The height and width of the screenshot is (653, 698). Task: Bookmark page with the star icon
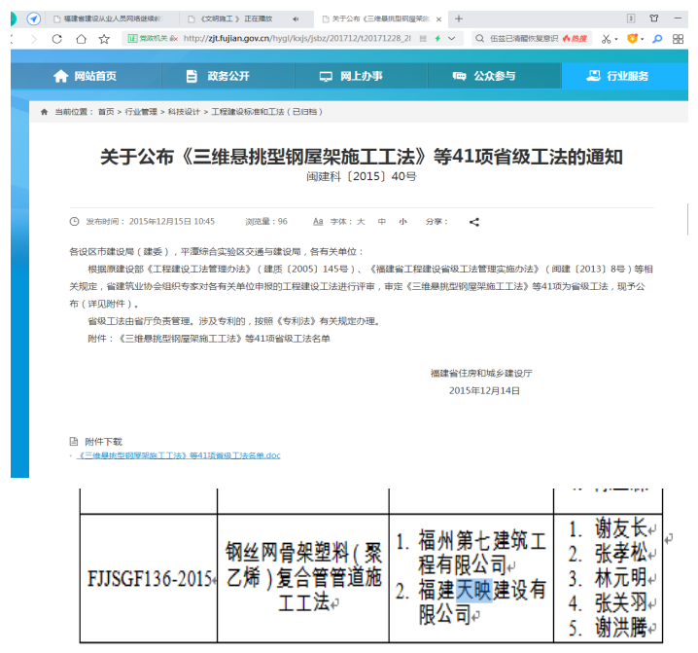pos(104,39)
